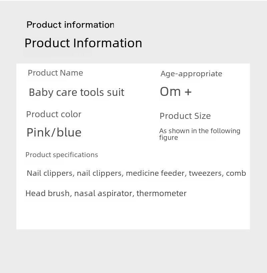
Task: Click the large 'Product Information' title
Action: [x=83, y=43]
